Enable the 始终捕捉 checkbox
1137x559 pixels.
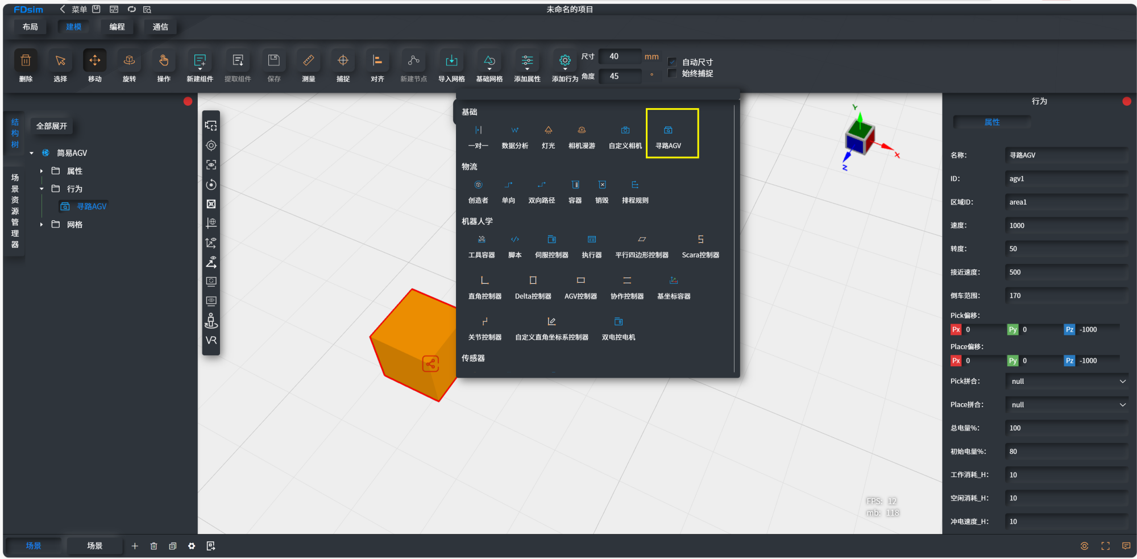coord(673,73)
